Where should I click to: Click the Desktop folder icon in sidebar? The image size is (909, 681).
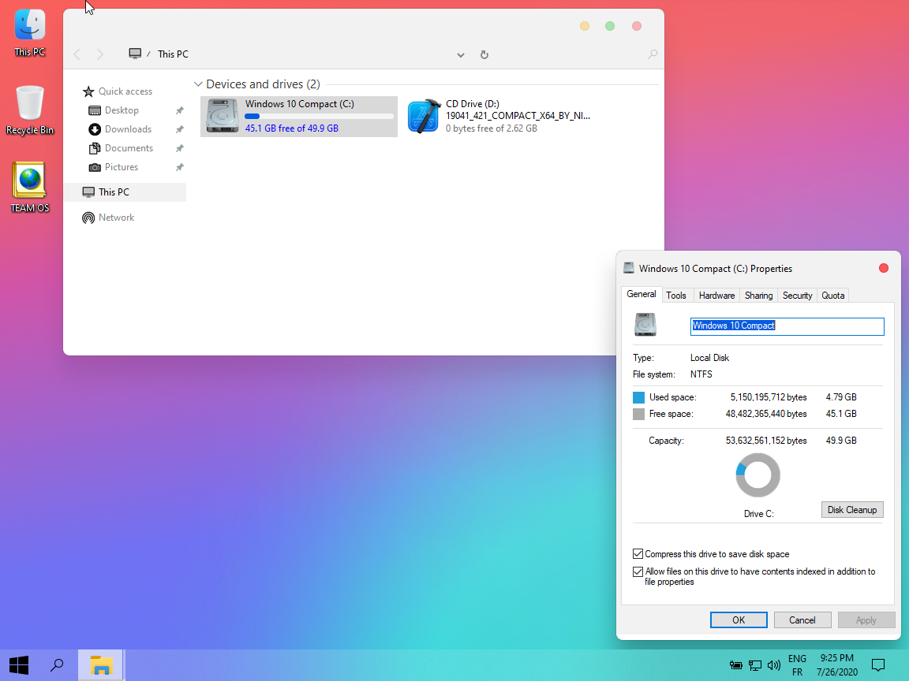[95, 110]
